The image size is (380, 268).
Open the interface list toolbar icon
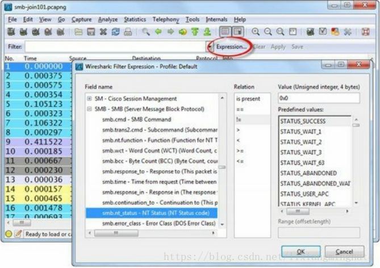pyautogui.click(x=11, y=32)
